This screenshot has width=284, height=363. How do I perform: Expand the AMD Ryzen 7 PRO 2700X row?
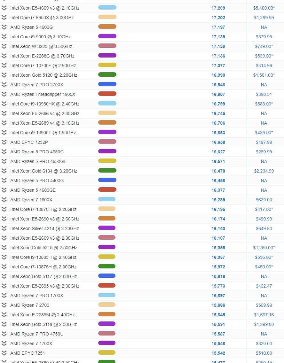(x=4, y=85)
